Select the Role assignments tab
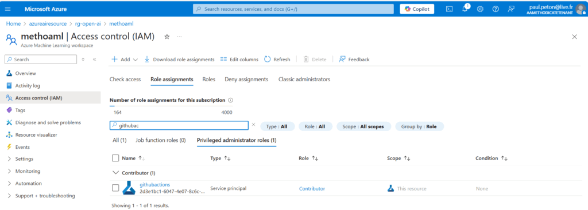Screen dimensions: 588x210 172,79
